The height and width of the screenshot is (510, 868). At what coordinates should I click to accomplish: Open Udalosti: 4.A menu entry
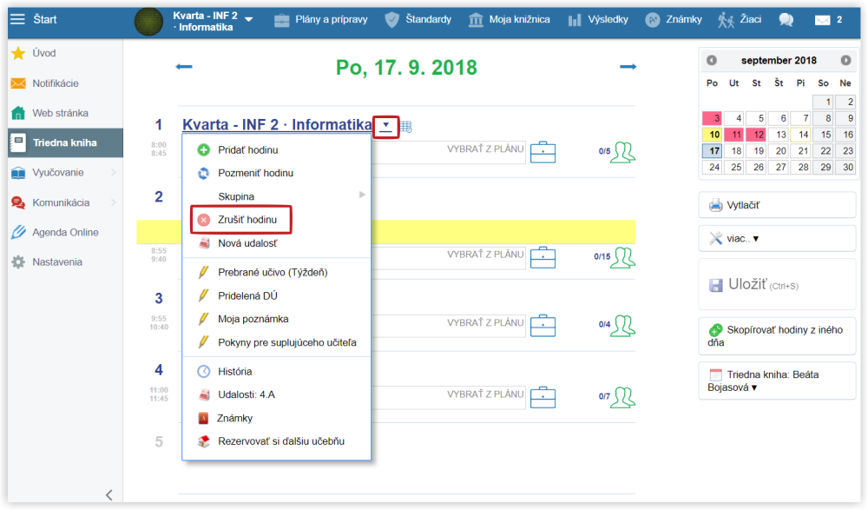(x=277, y=394)
